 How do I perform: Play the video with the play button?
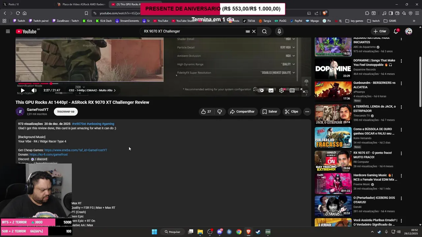click(22, 90)
